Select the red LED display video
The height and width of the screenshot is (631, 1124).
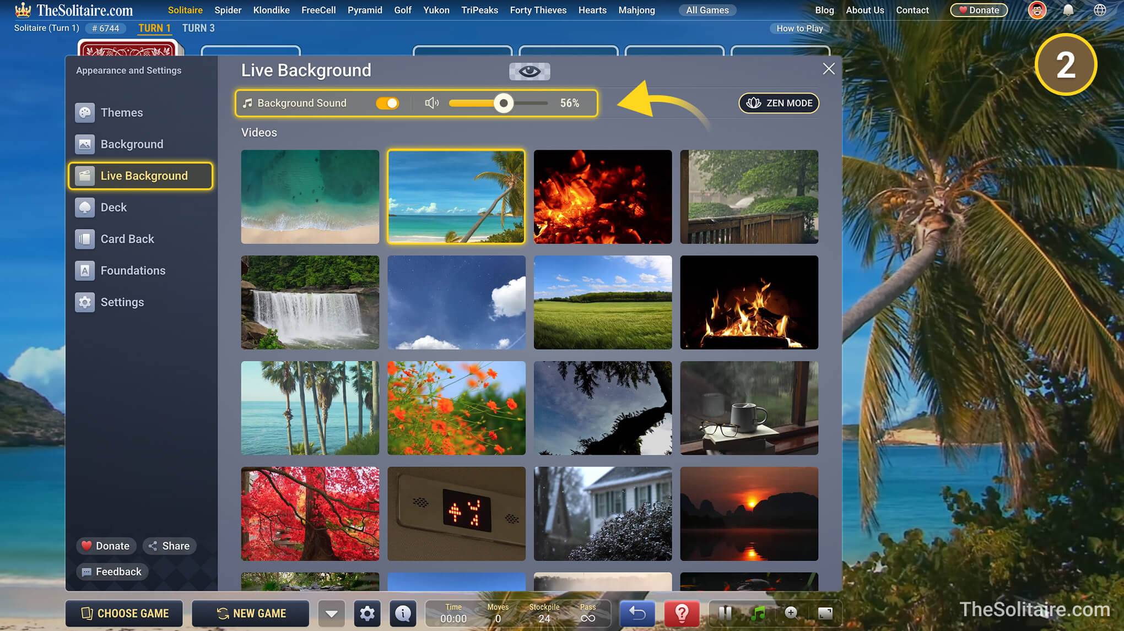point(456,514)
